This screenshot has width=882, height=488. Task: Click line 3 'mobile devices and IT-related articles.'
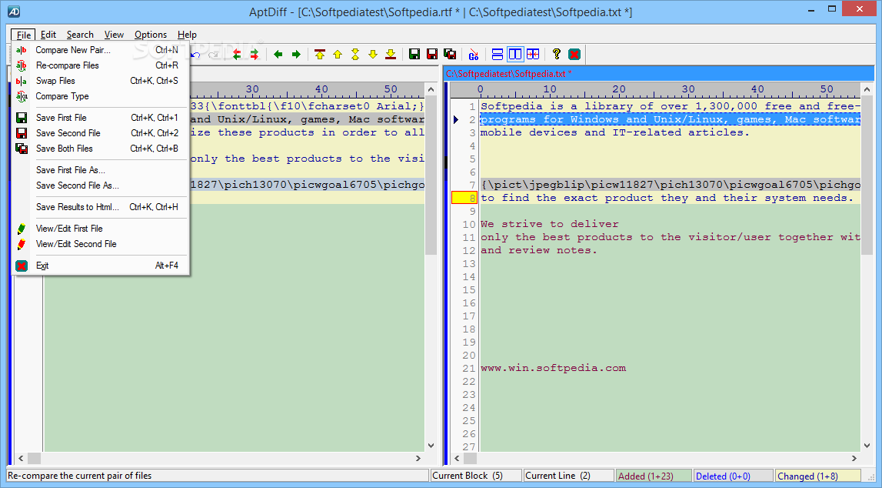(615, 132)
